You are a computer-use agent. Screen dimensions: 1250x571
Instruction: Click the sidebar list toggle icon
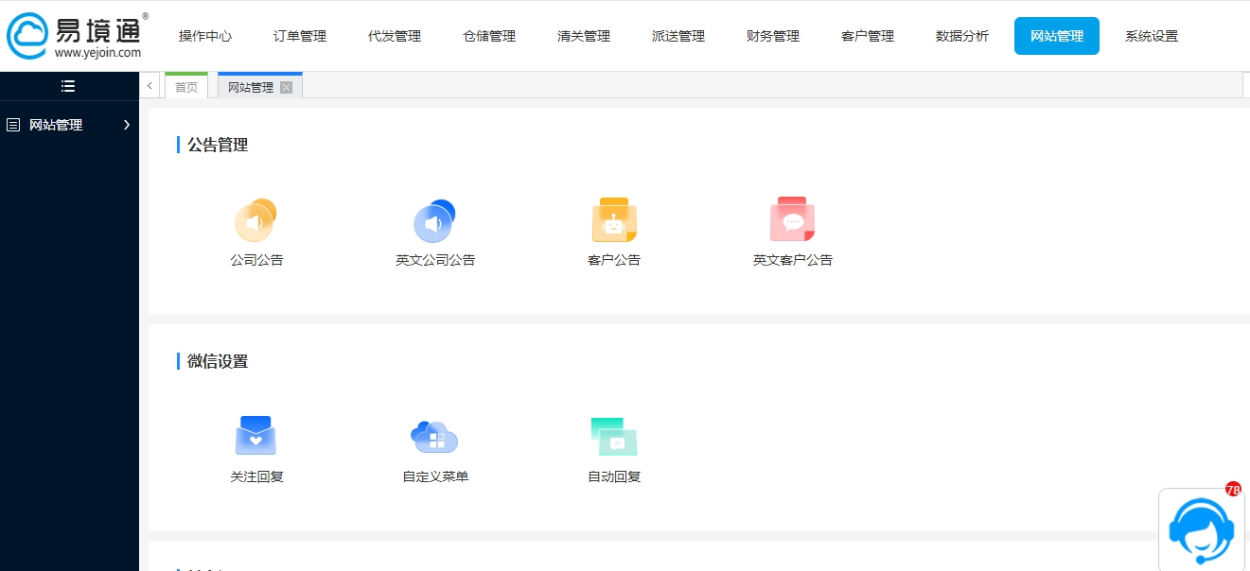pyautogui.click(x=67, y=85)
